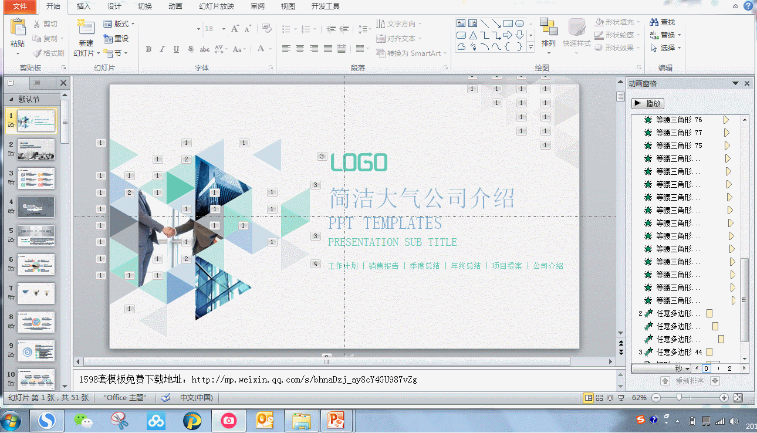Select the Format Painter (格式刷) tool
The image size is (757, 433).
click(48, 53)
